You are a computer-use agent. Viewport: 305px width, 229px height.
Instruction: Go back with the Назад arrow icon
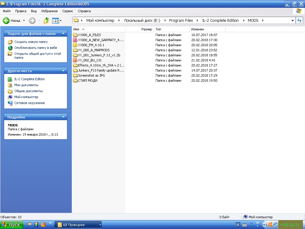click(x=6, y=21)
